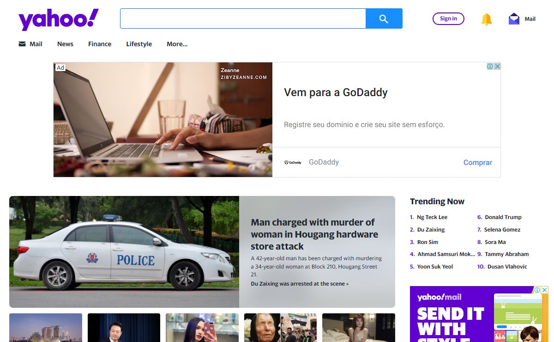Click the GoDaddy ad info icon
Viewport: 554px width, 342px height.
(x=490, y=67)
